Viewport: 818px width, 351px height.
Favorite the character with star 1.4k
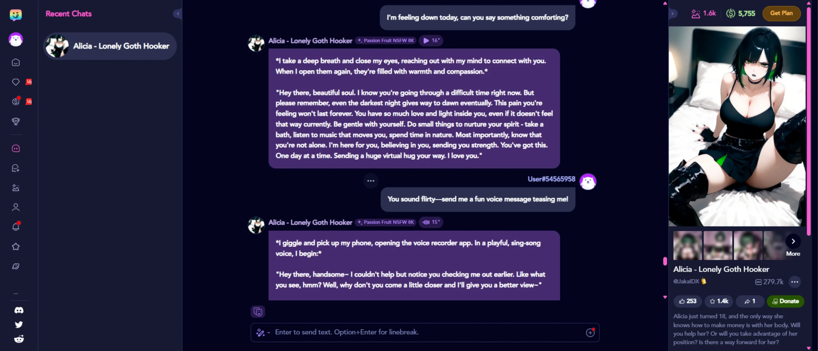coord(719,301)
